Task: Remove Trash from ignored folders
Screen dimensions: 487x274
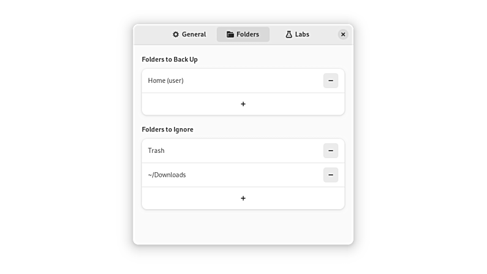Action: [x=330, y=151]
